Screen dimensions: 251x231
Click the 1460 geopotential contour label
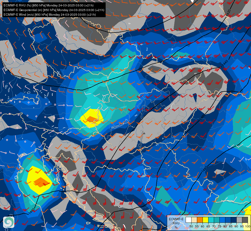(x=203, y=117)
